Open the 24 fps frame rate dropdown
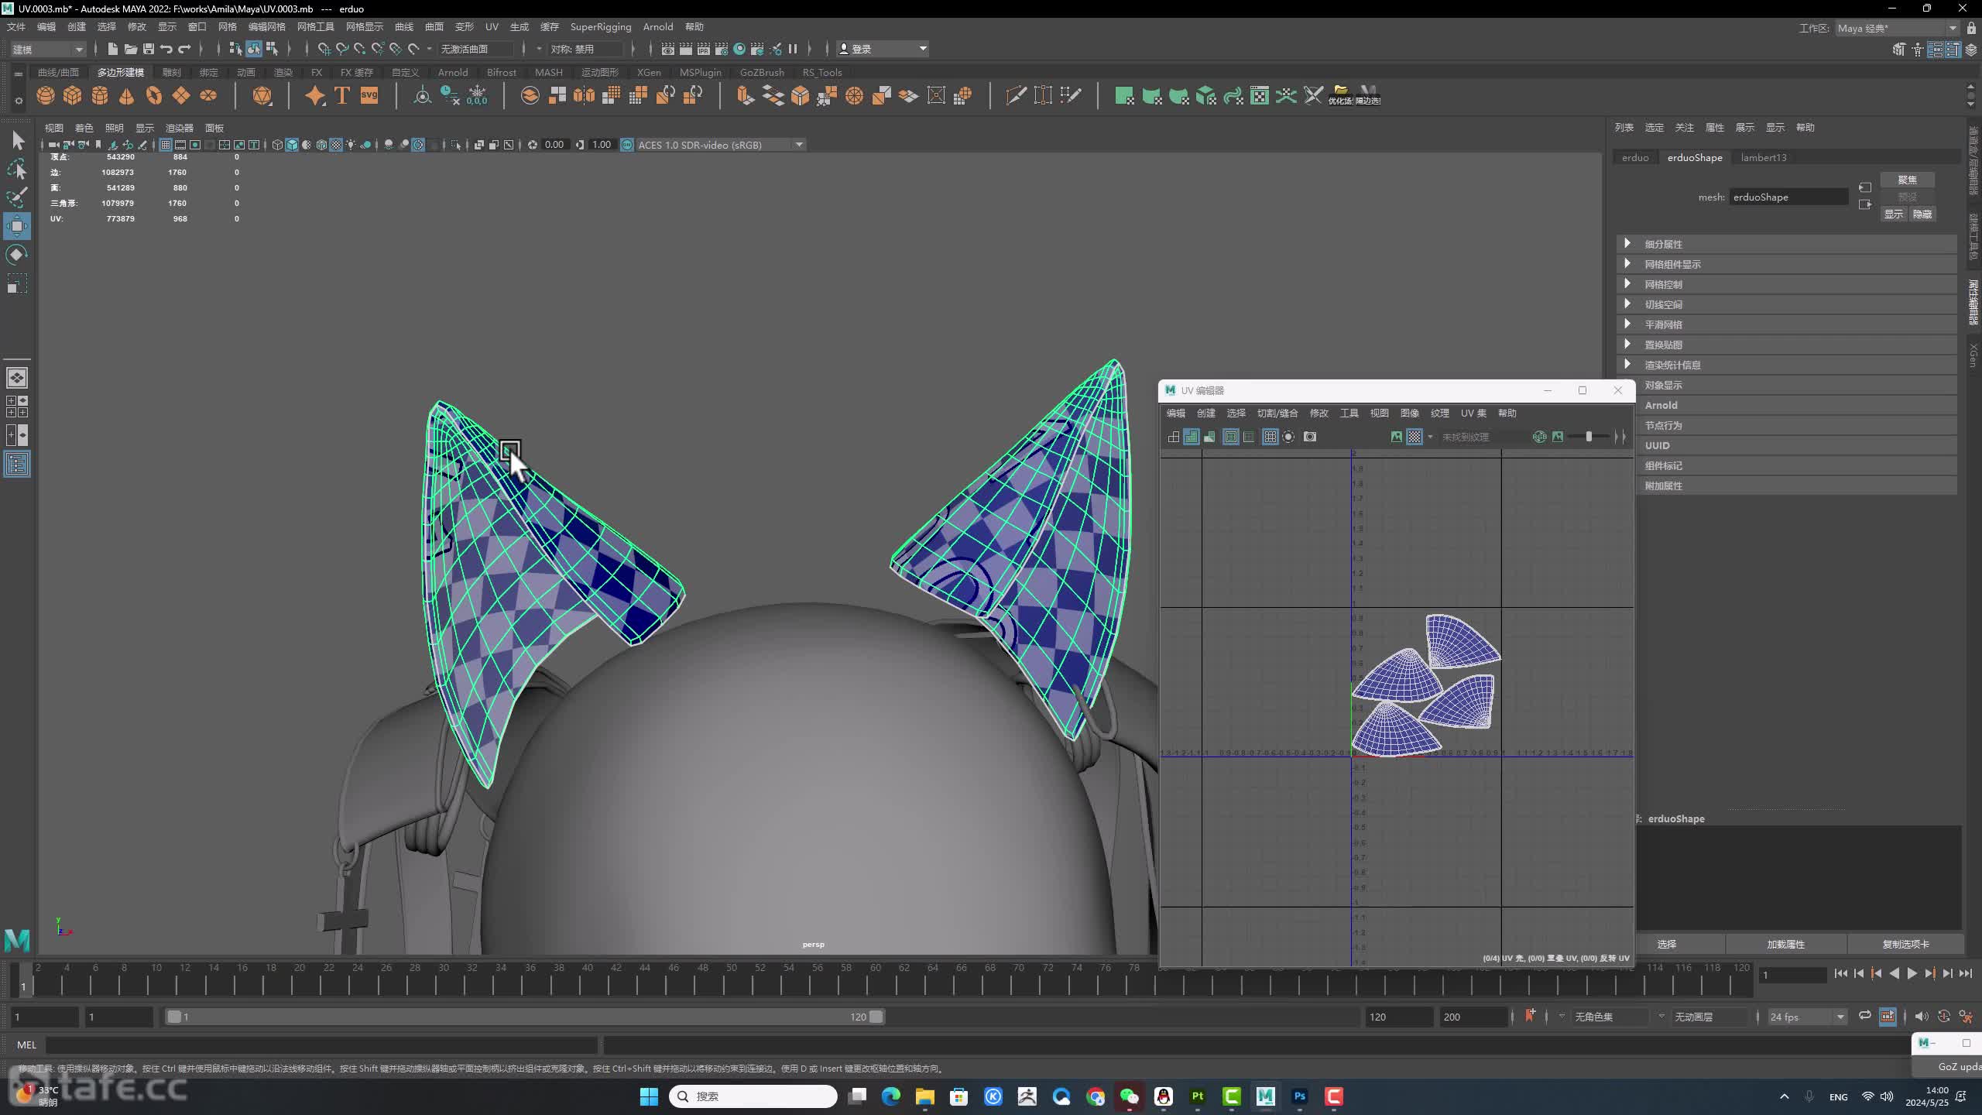This screenshot has height=1115, width=1982. pyautogui.click(x=1806, y=1017)
